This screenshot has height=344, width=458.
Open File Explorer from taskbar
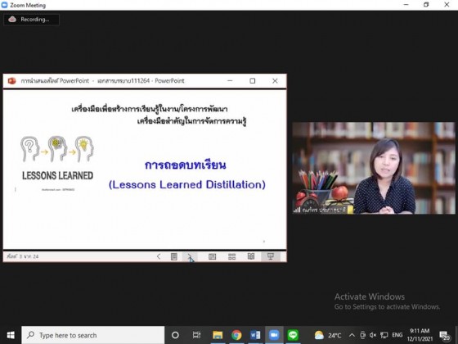point(218,335)
